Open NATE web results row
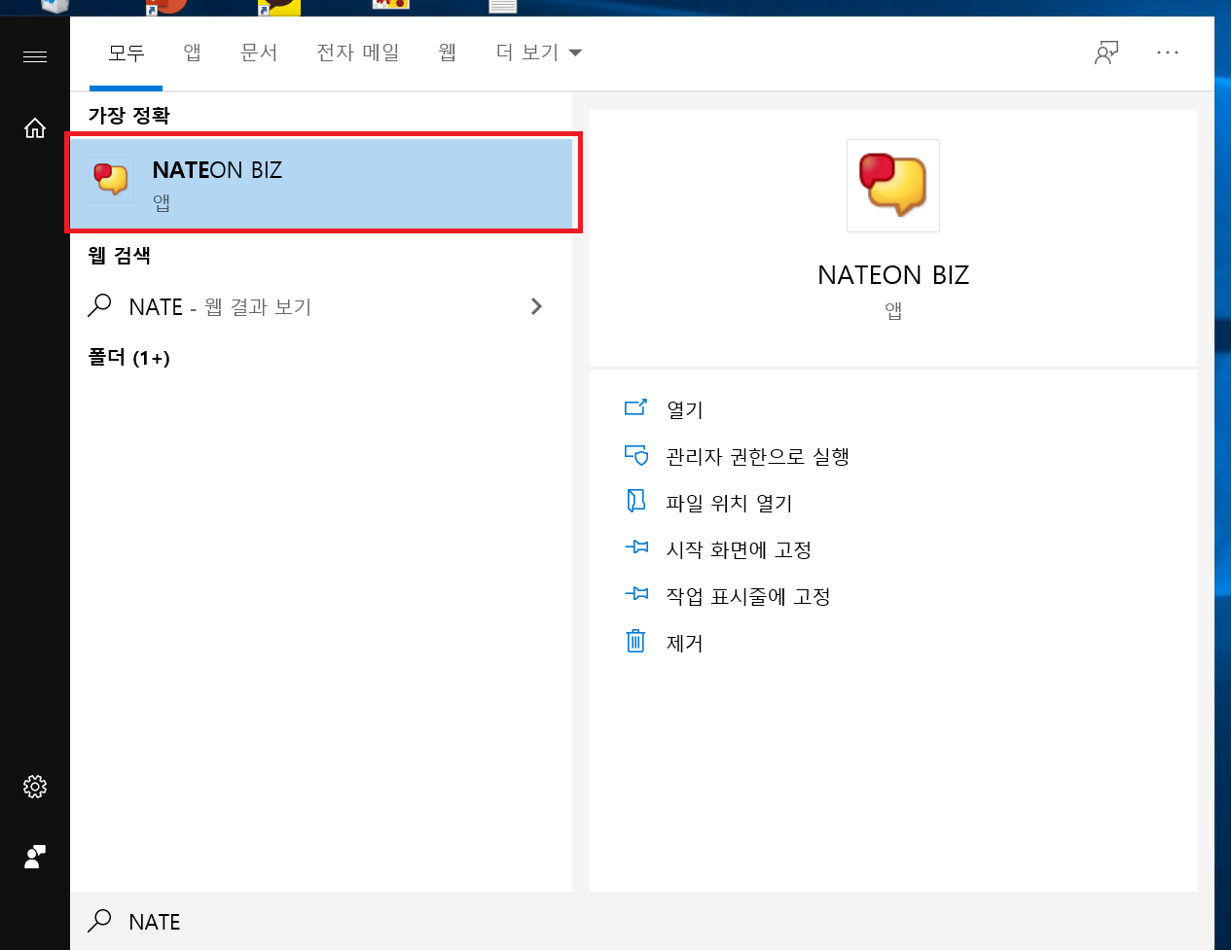Screen dimensions: 1231x950 [320, 307]
